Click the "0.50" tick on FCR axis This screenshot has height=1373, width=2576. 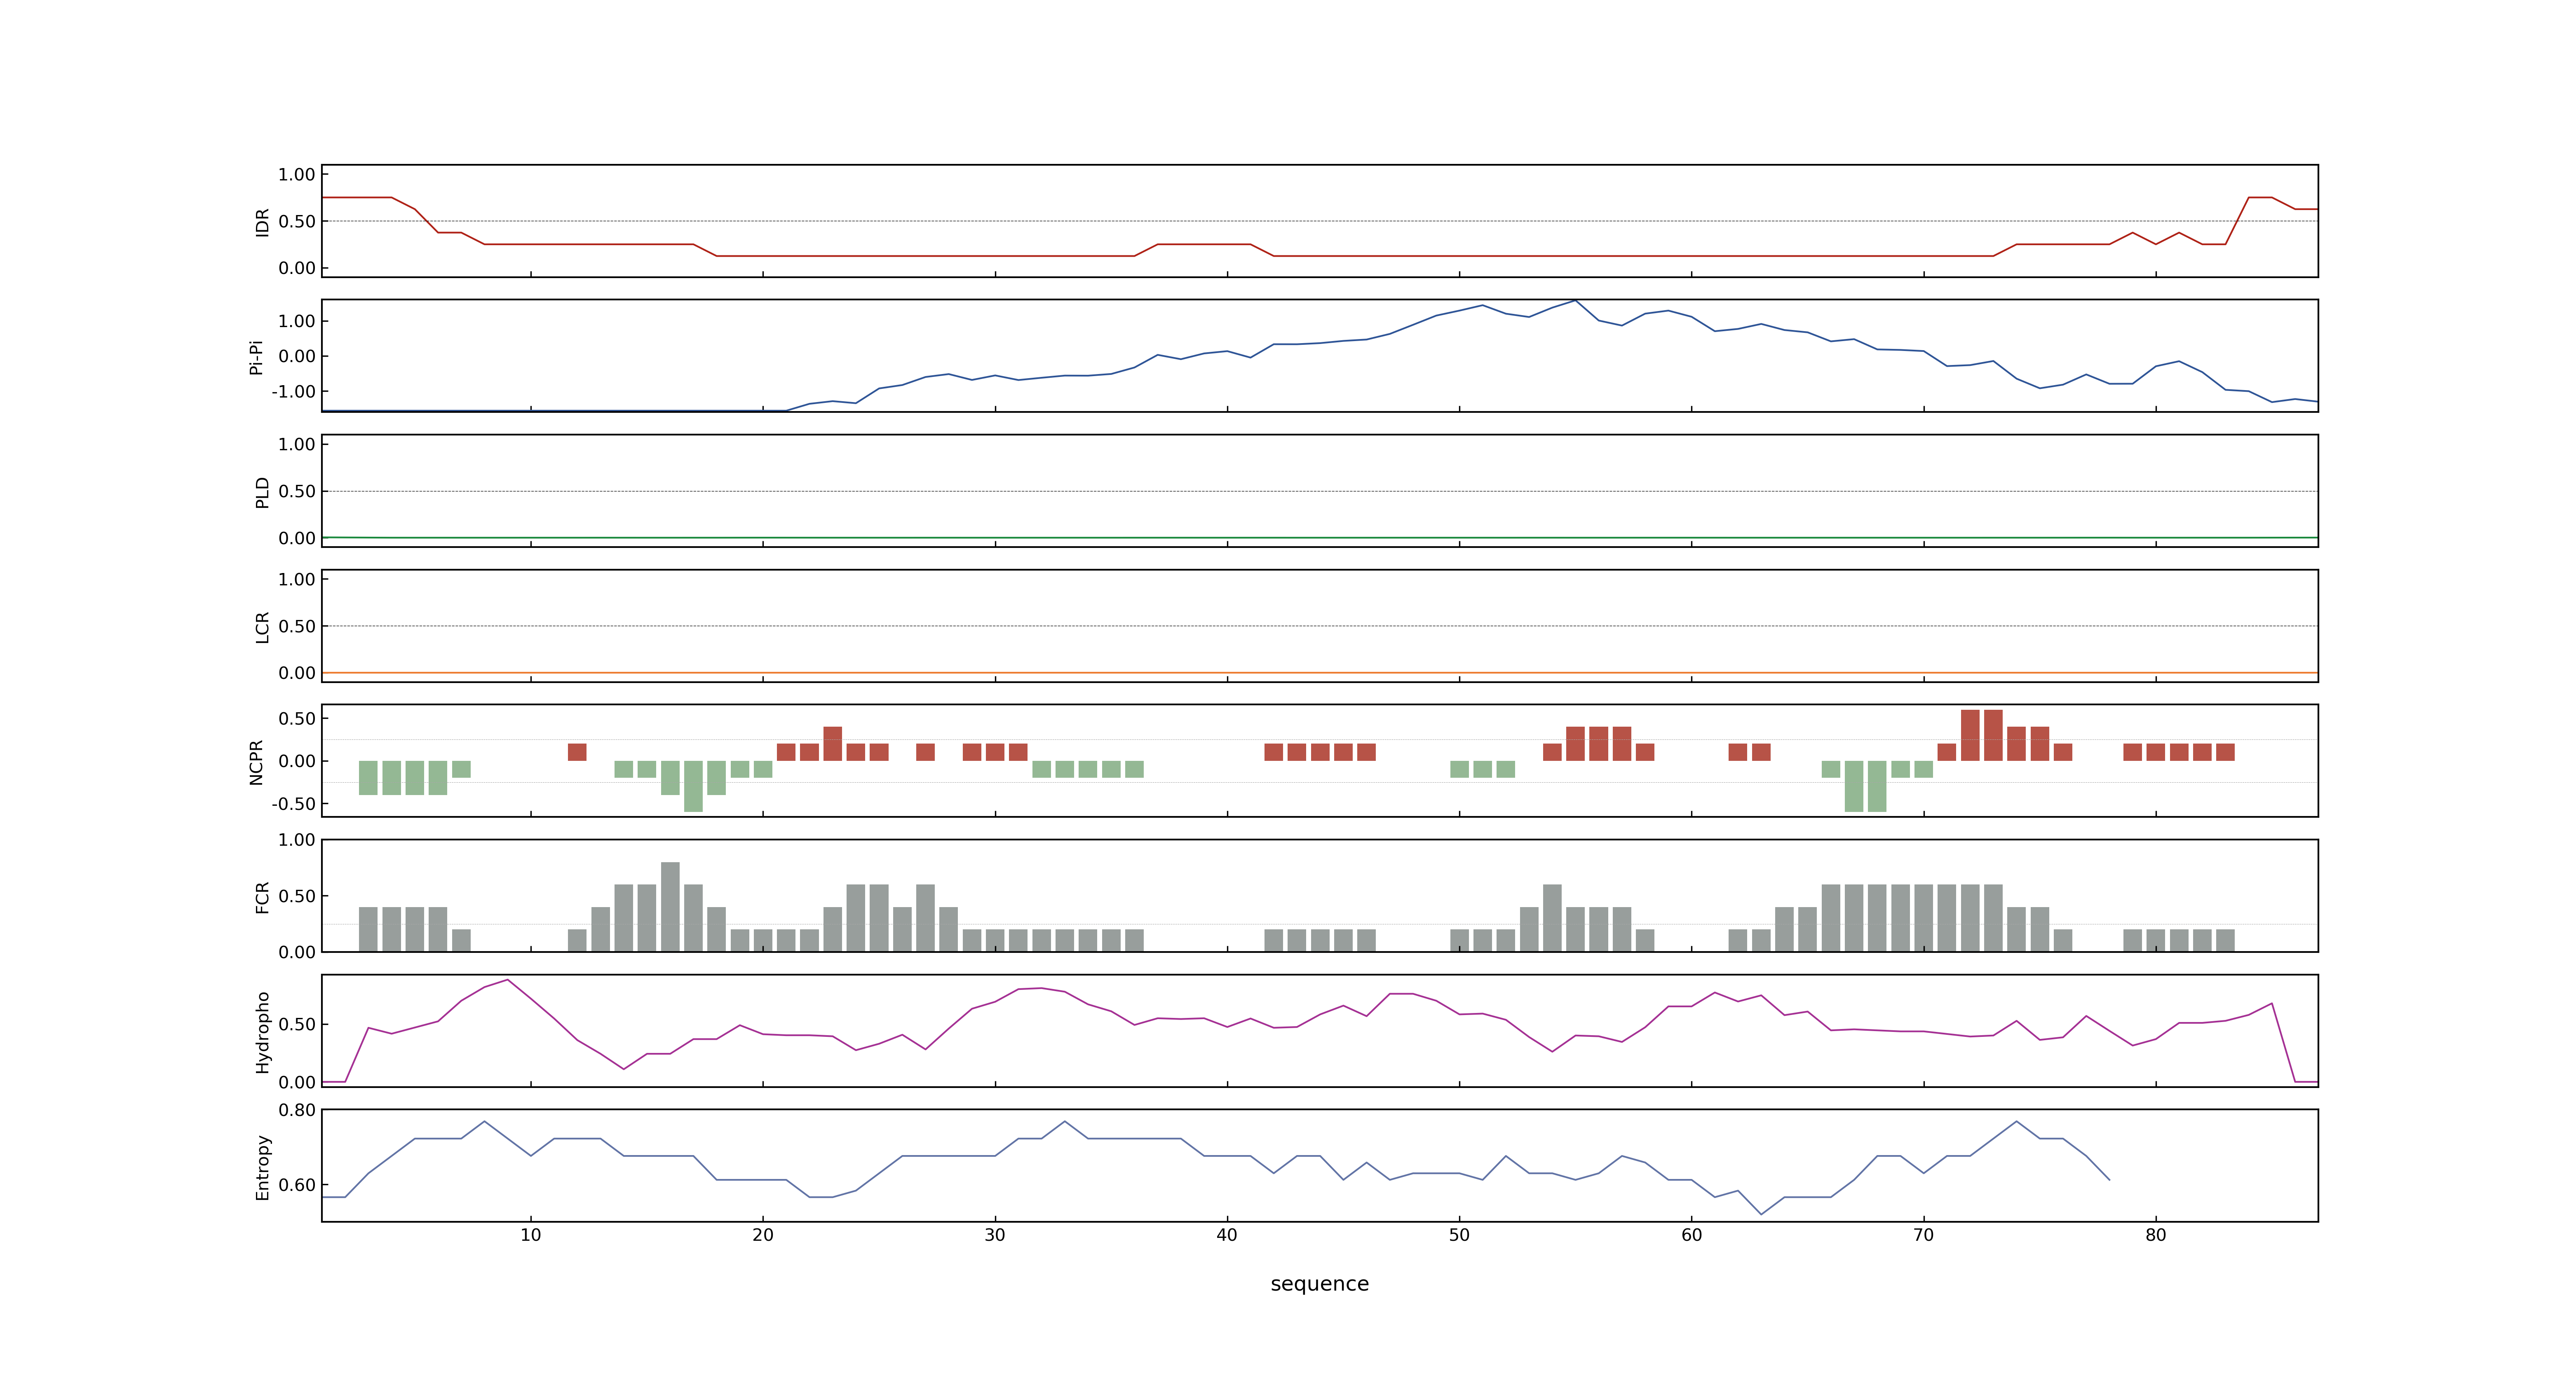click(x=297, y=896)
